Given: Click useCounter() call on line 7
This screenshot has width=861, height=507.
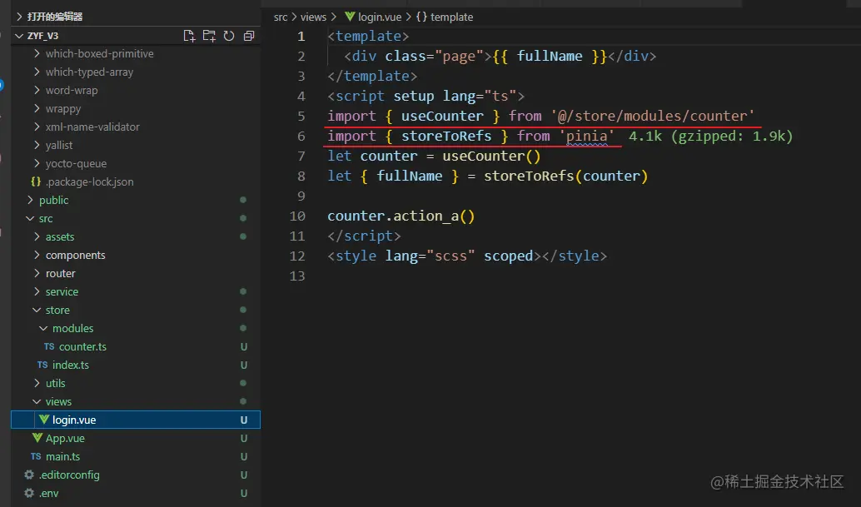Looking at the screenshot, I should coord(491,157).
